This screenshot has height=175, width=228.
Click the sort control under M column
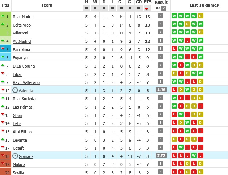86,8
